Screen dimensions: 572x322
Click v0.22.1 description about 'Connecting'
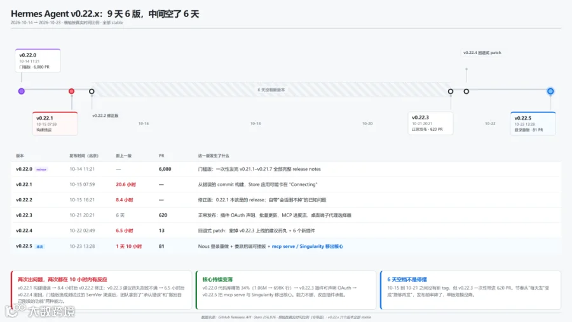click(257, 185)
